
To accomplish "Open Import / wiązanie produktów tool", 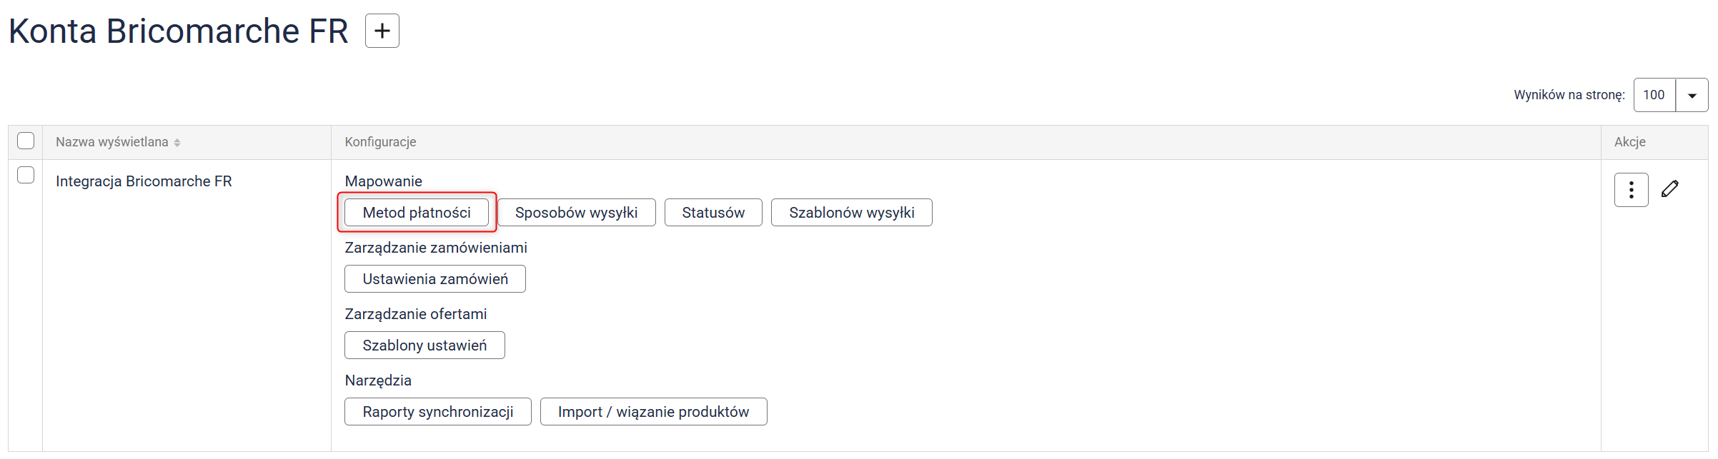I will (653, 412).
